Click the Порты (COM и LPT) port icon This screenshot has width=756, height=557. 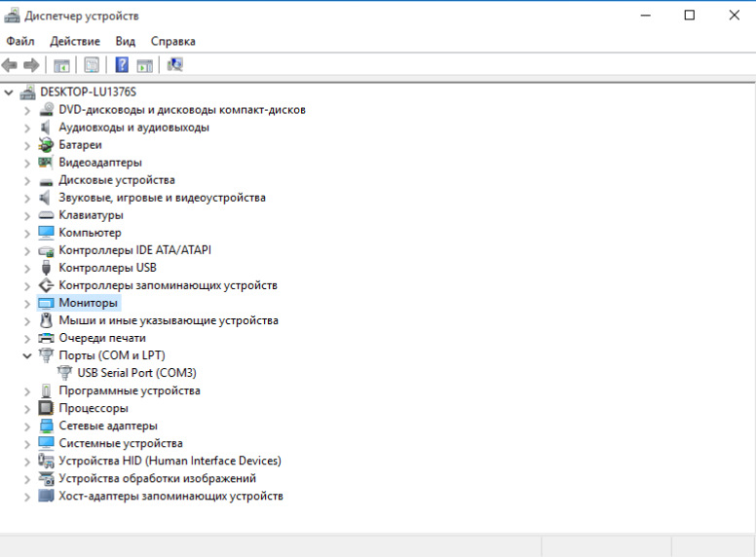[47, 355]
